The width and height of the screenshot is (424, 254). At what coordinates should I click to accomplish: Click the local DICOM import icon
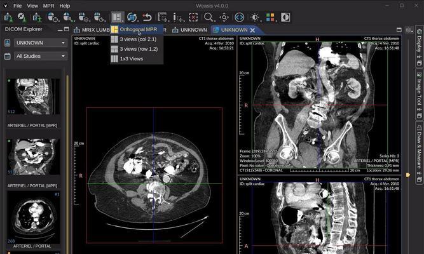tap(9, 17)
